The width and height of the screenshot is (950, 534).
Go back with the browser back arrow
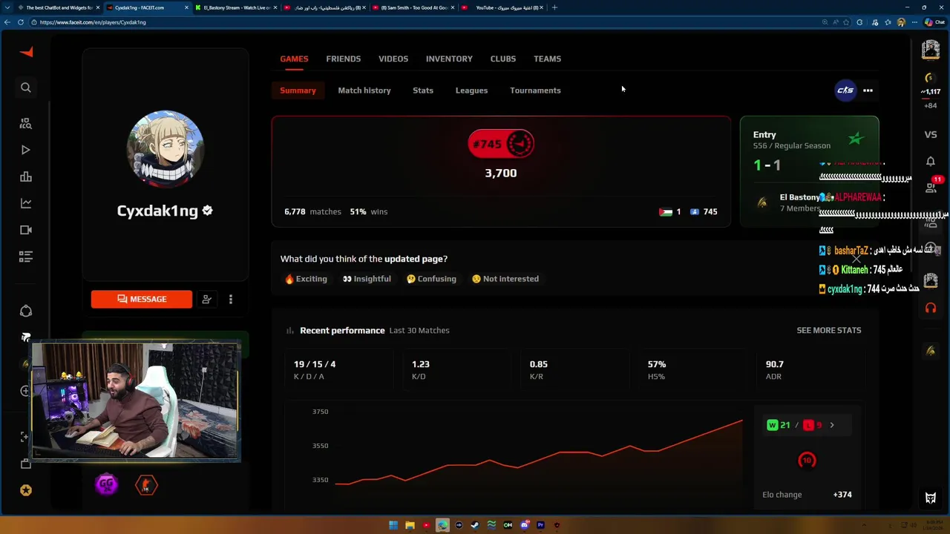coord(7,22)
